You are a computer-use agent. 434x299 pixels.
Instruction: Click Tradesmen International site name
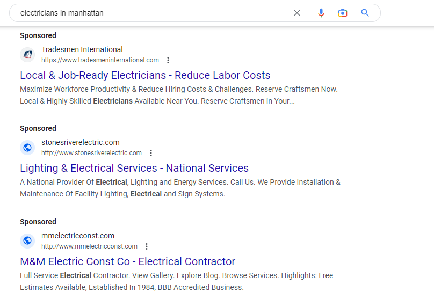click(82, 49)
